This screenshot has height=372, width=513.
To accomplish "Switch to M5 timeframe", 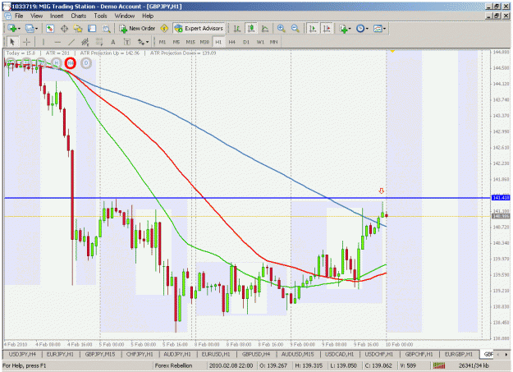I will tap(176, 42).
